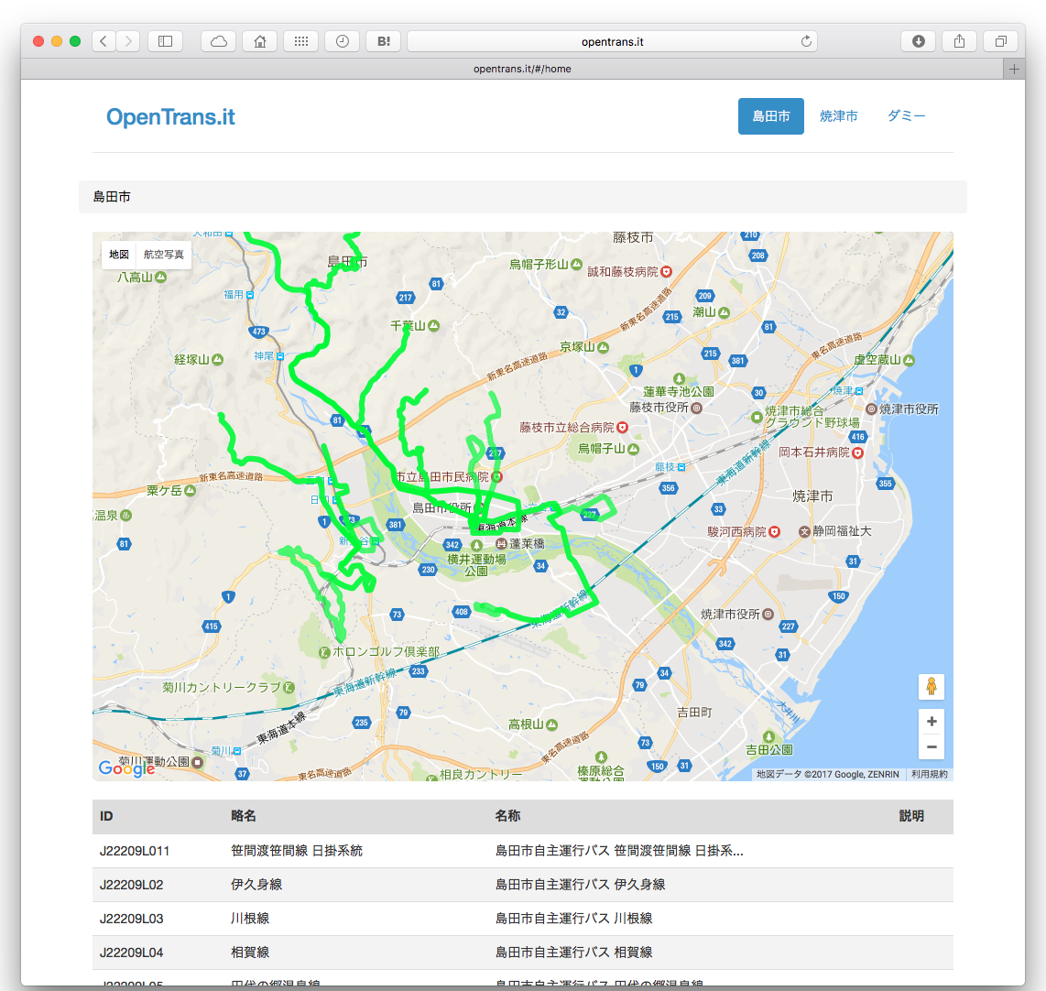Select the 焼津市 tab
1046x991 pixels.
click(x=838, y=116)
